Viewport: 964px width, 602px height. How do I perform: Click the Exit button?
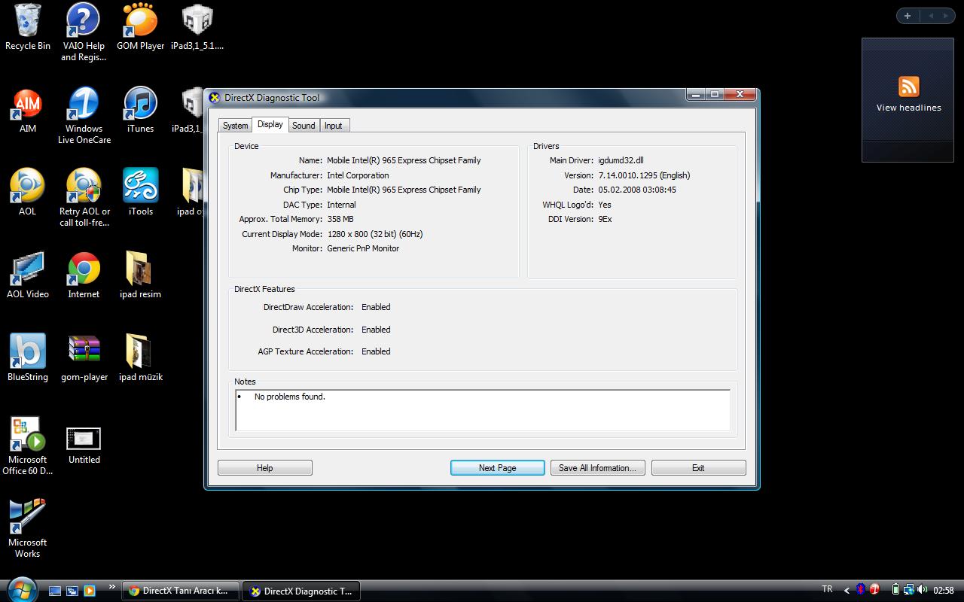click(698, 468)
